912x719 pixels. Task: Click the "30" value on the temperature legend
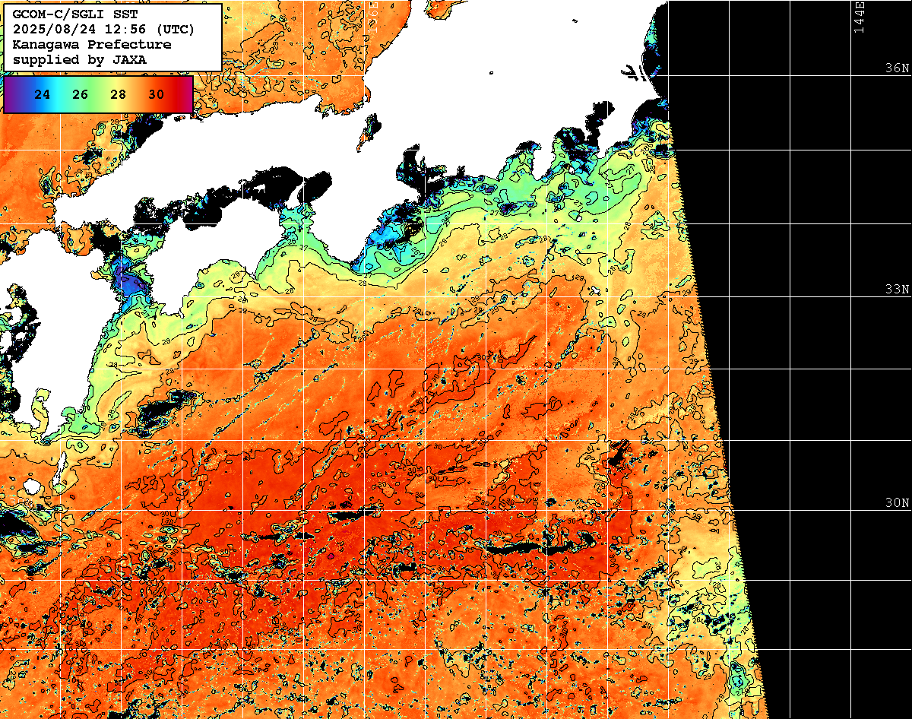coord(156,95)
